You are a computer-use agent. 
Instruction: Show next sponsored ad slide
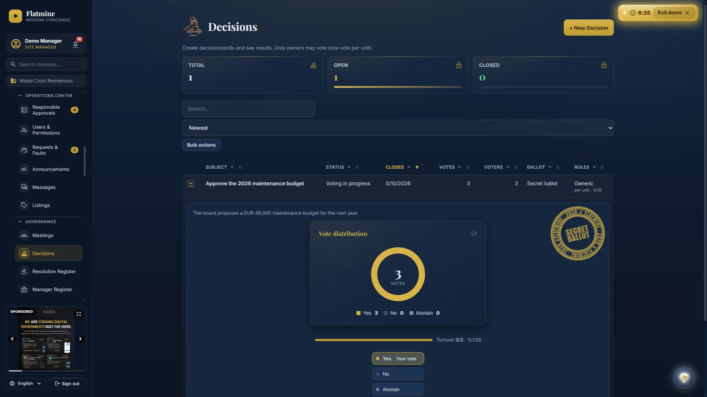tap(80, 339)
